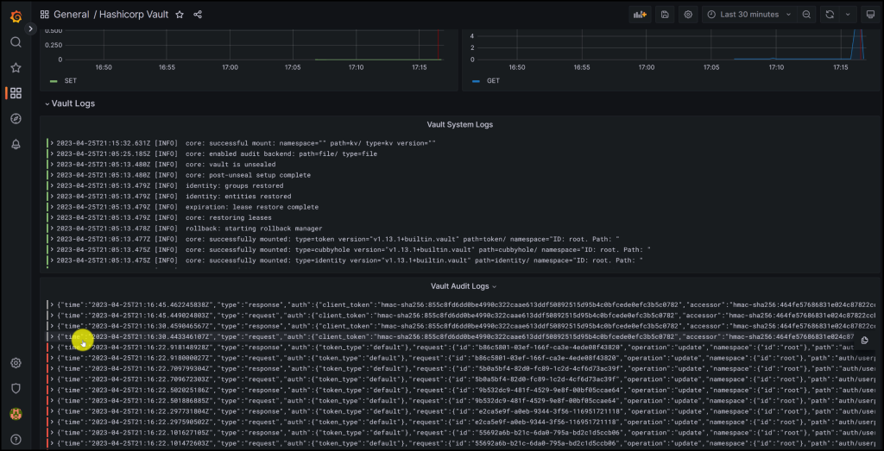This screenshot has width=884, height=451.
Task: Share the dashboard using the share icon
Action: coord(198,15)
